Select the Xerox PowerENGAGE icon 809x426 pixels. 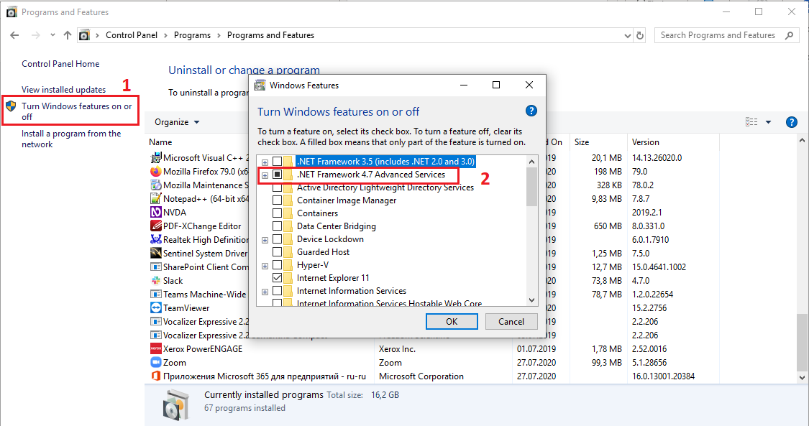156,348
